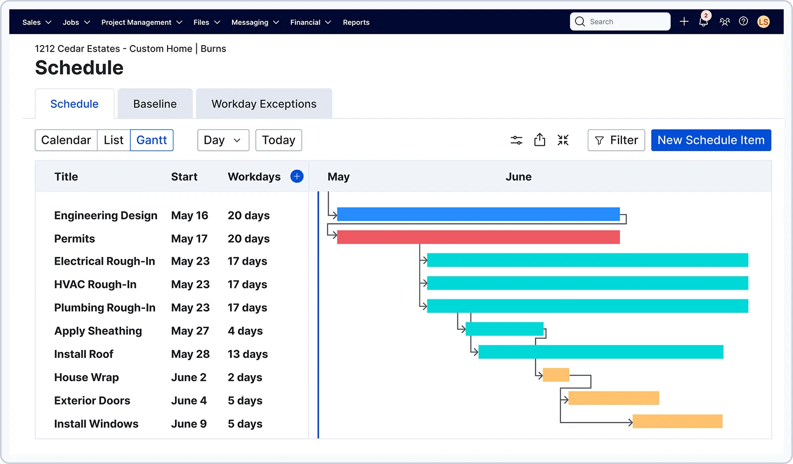This screenshot has width=793, height=464.
Task: Switch to Calendar view
Action: [x=66, y=140]
